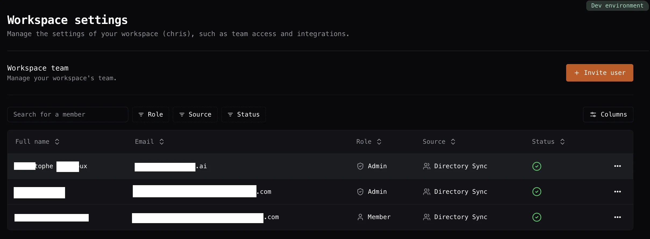The height and width of the screenshot is (239, 650).
Task: Click shield icon beside first Admin role
Action: (360, 166)
